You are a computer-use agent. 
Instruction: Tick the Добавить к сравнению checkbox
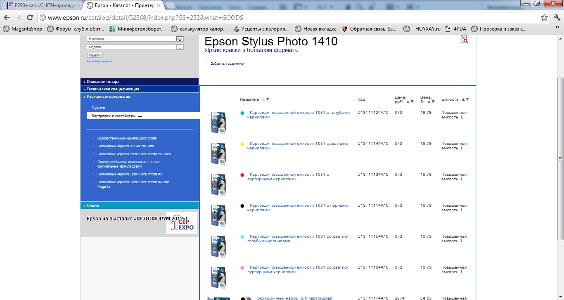tap(208, 63)
